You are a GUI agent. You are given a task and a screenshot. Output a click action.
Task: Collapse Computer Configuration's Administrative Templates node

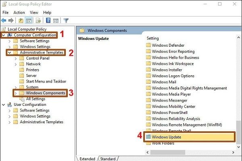click(10, 53)
